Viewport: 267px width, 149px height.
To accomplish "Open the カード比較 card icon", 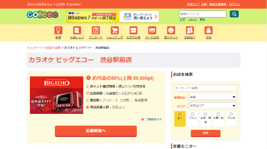I will (x=152, y=30).
